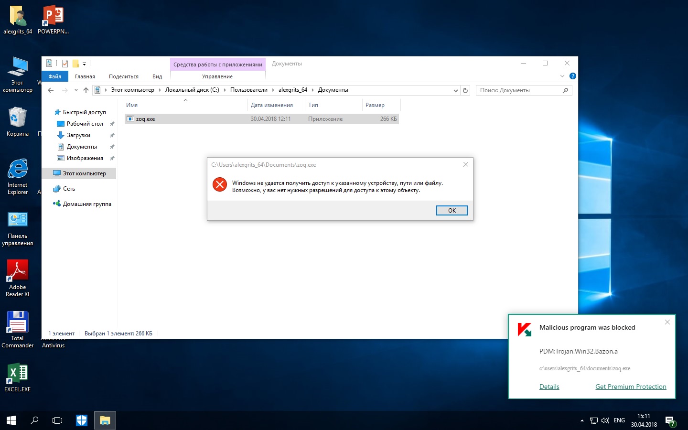Launch the PowerPoint desktop shortcut
The height and width of the screenshot is (430, 688).
tap(53, 20)
